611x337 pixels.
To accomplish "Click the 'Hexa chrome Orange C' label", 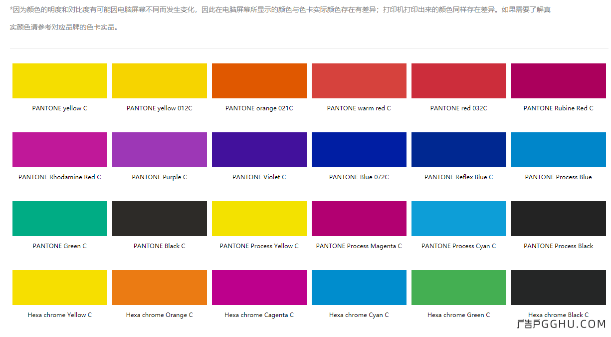I will point(160,315).
